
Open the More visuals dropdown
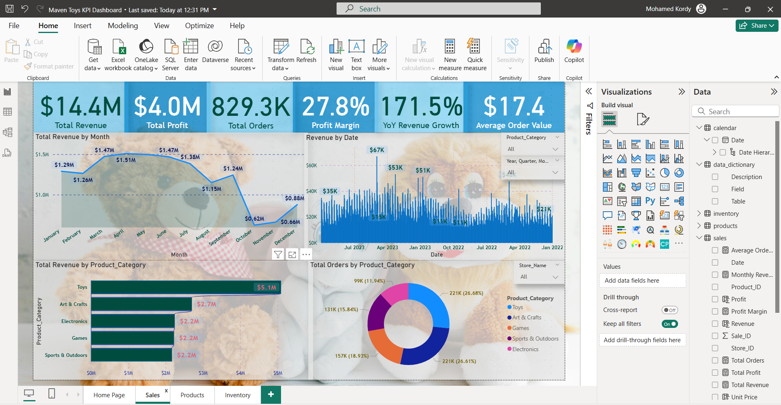[379, 55]
